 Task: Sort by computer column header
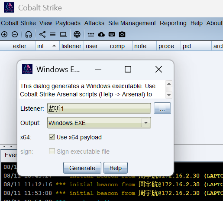120,46
